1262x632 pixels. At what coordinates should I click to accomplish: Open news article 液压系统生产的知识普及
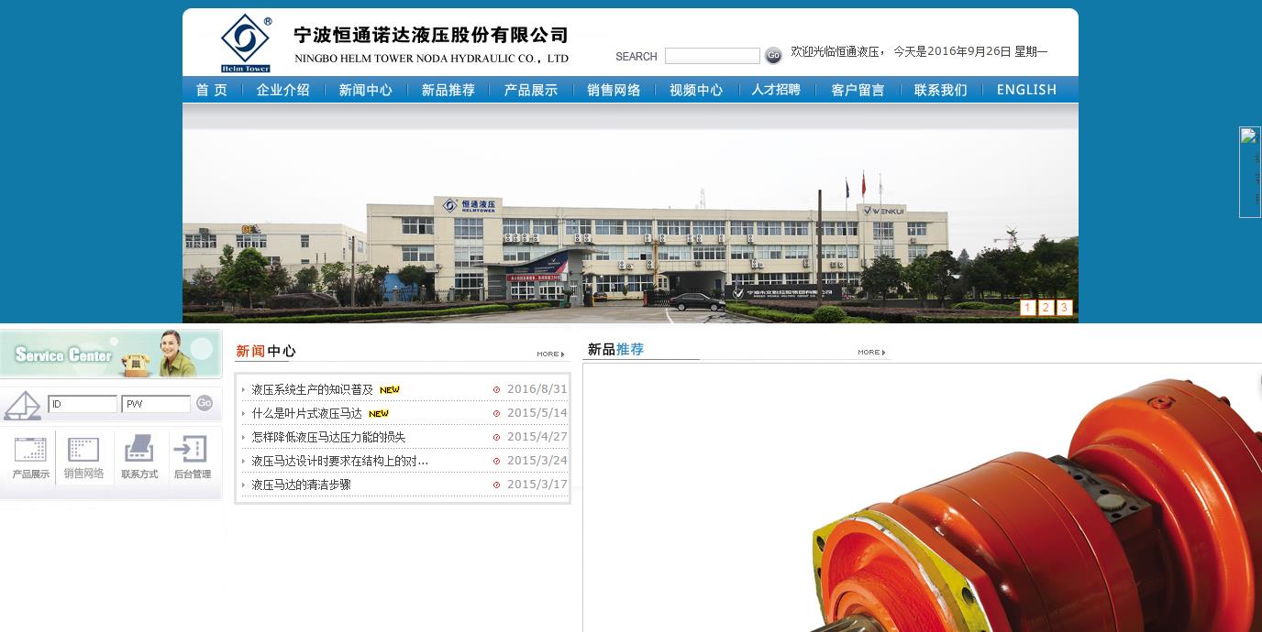[x=313, y=389]
